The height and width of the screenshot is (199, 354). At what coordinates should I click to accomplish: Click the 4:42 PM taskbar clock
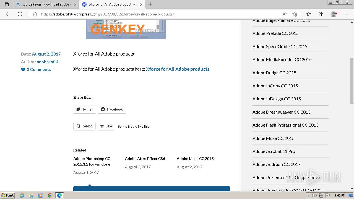tap(340, 195)
